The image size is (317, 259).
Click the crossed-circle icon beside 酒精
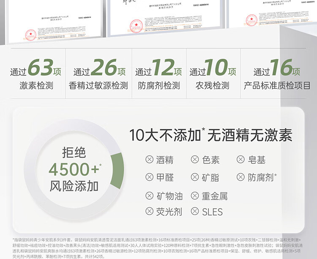click(149, 160)
